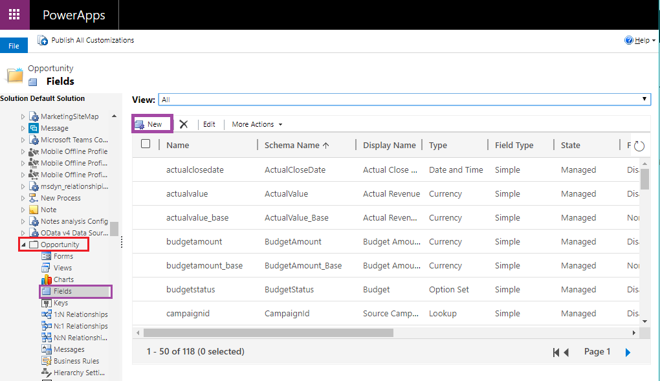The image size is (660, 381).
Task: Click the Forms icon under Opportunity
Action: [x=47, y=256]
